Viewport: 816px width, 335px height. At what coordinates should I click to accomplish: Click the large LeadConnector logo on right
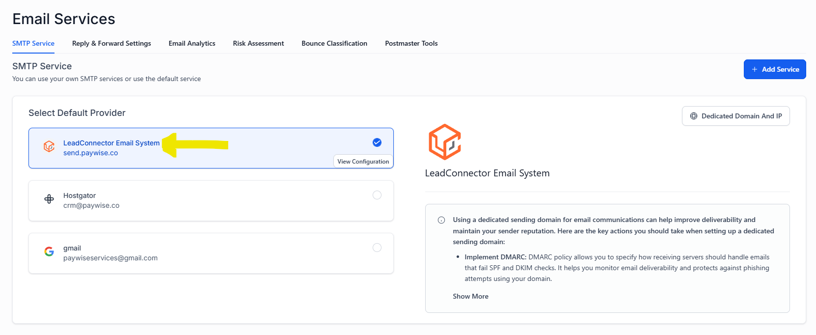click(x=445, y=142)
